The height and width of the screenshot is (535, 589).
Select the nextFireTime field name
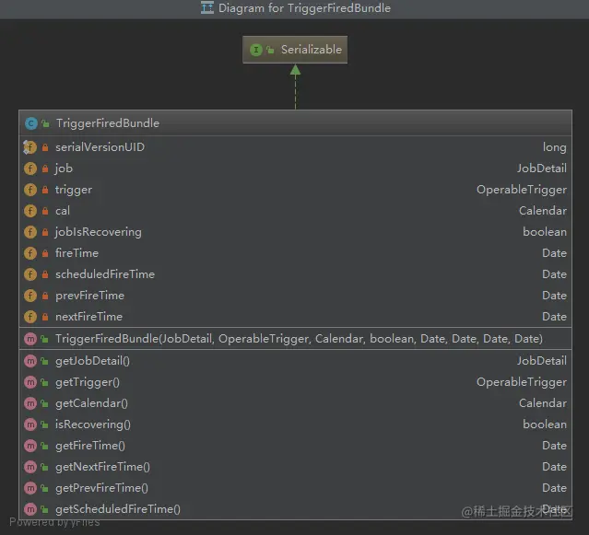click(89, 317)
